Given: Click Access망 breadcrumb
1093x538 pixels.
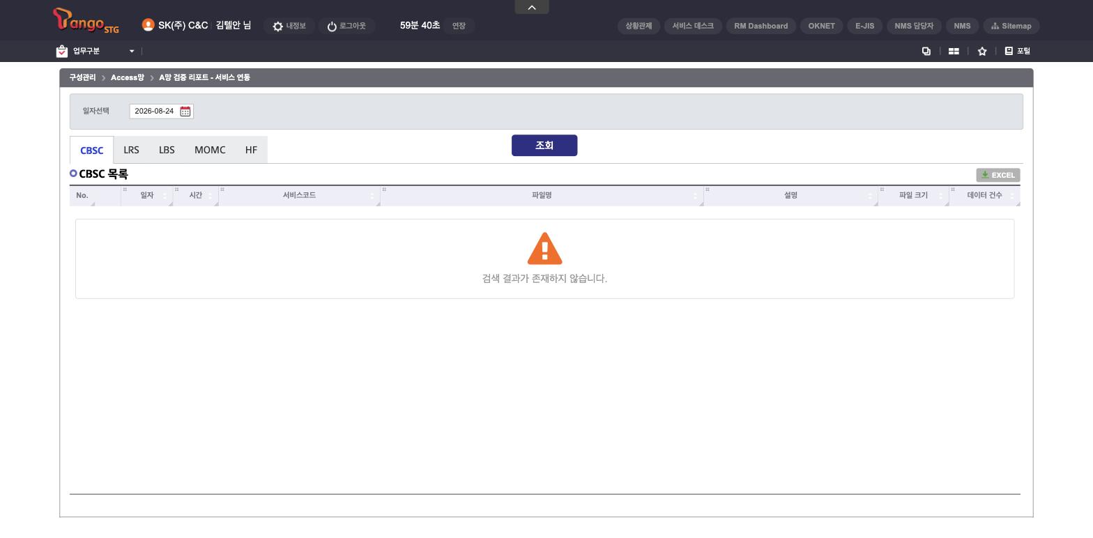Looking at the screenshot, I should (128, 77).
